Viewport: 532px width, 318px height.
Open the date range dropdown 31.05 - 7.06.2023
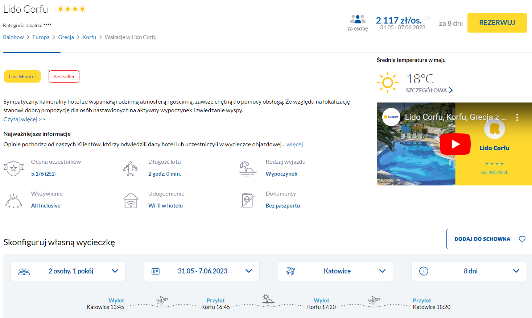[202, 271]
